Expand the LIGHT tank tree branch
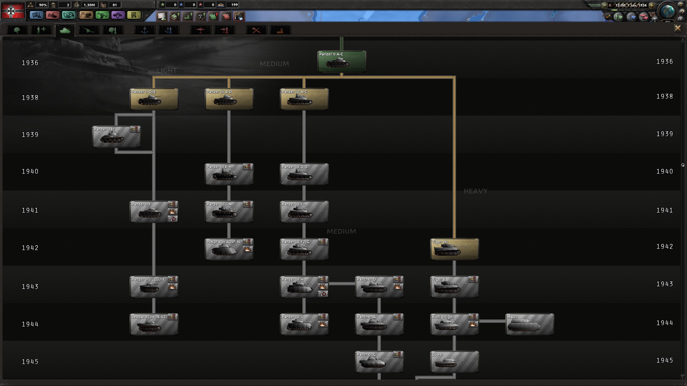 (167, 70)
